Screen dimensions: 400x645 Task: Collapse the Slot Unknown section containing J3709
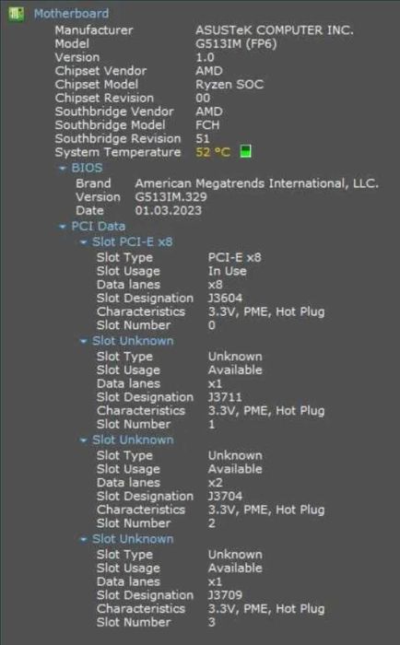83,539
